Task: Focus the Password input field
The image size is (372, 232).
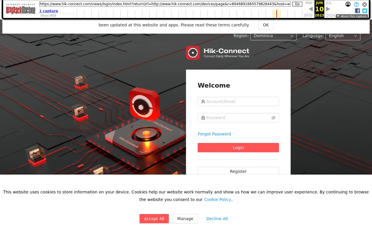Action: click(238, 118)
